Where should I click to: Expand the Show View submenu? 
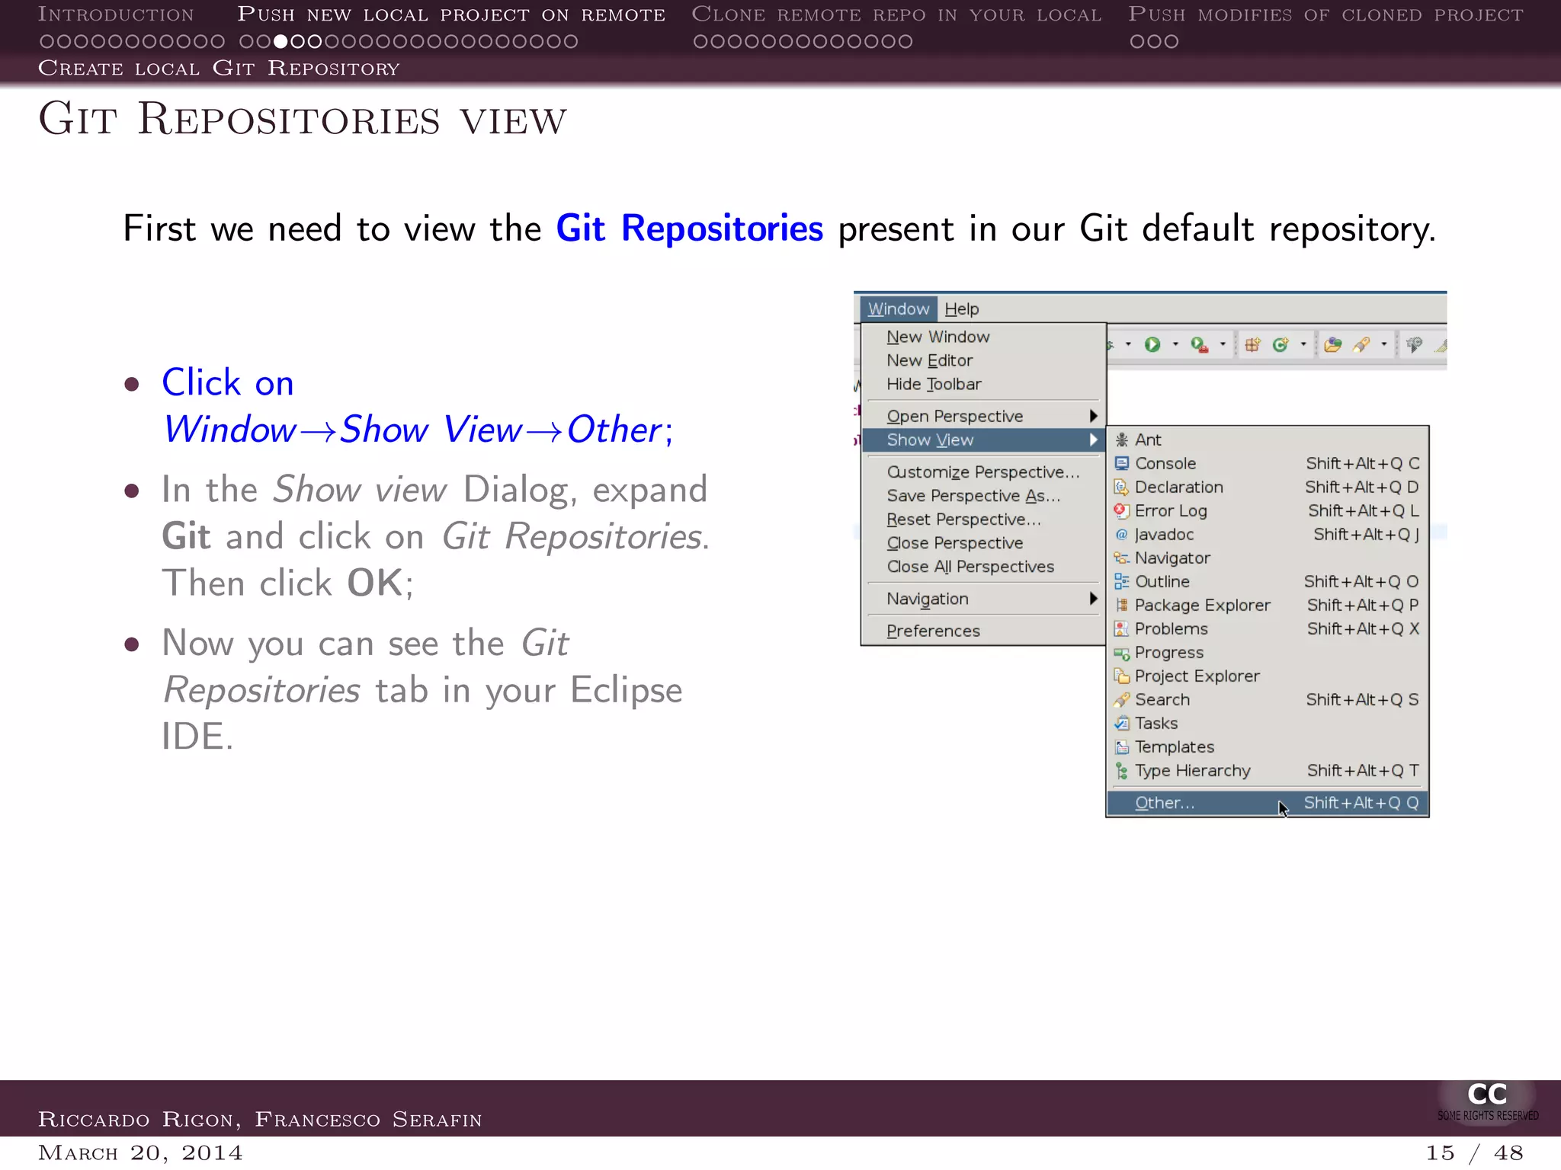click(x=983, y=440)
